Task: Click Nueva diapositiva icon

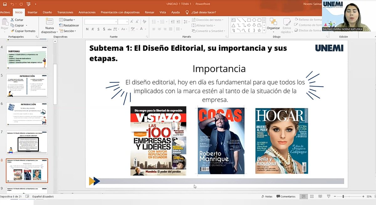Action: pyautogui.click(x=50, y=21)
